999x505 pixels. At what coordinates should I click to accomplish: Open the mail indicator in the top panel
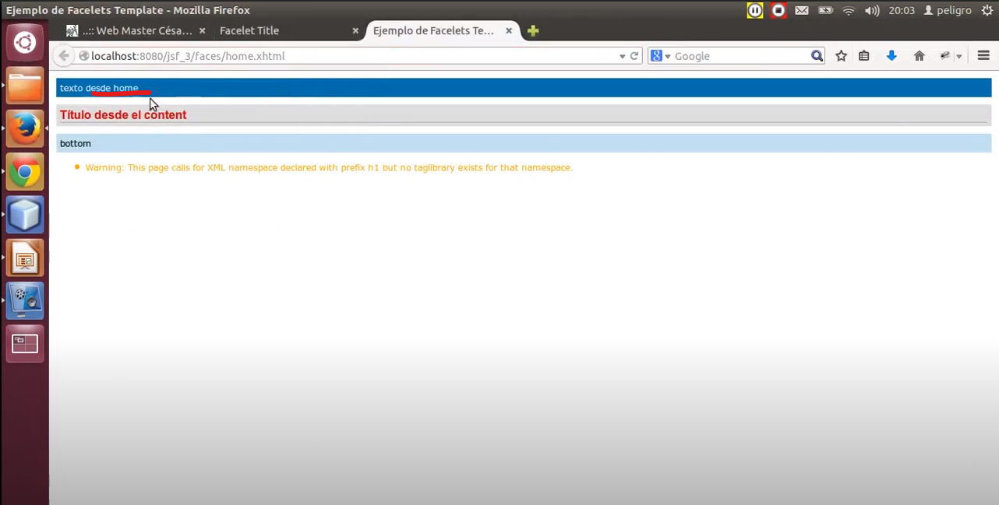802,10
